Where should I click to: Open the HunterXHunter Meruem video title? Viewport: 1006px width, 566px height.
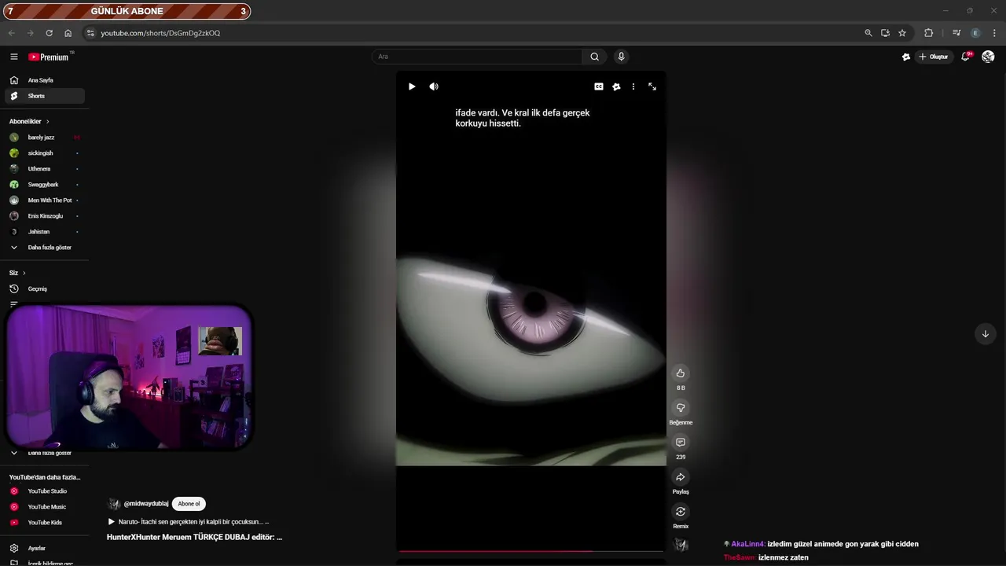click(x=194, y=537)
